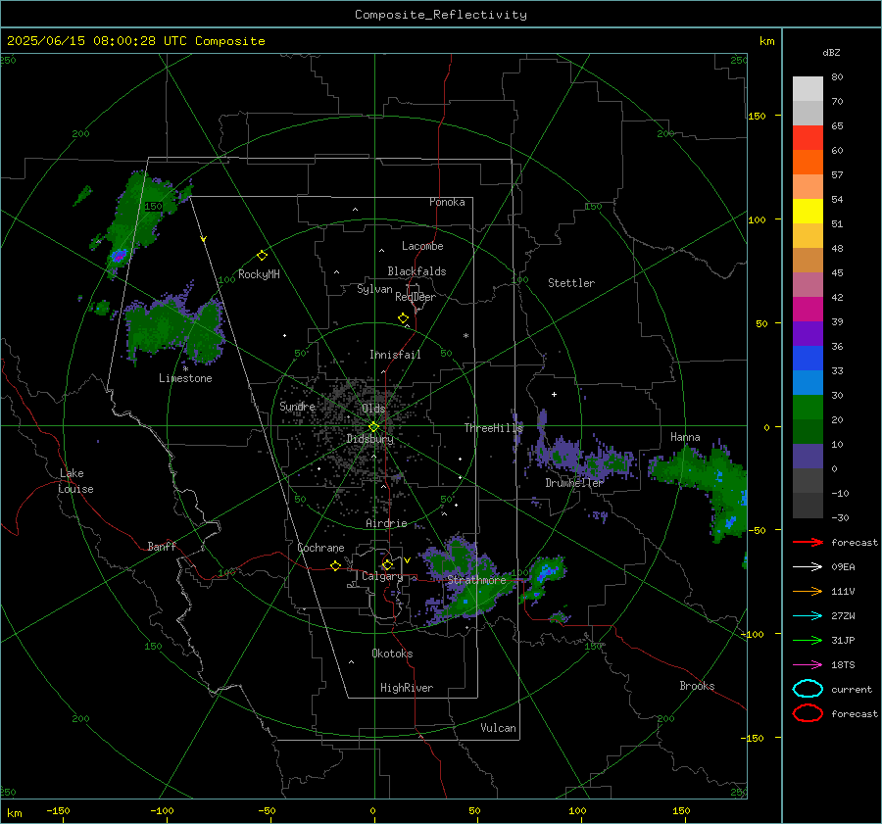Click the red forecast ellipse legend icon
Image resolution: width=882 pixels, height=824 pixels.
[x=808, y=713]
